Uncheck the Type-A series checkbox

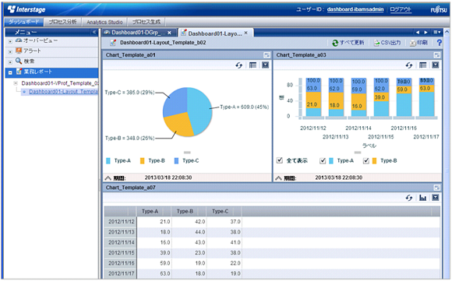coord(323,160)
